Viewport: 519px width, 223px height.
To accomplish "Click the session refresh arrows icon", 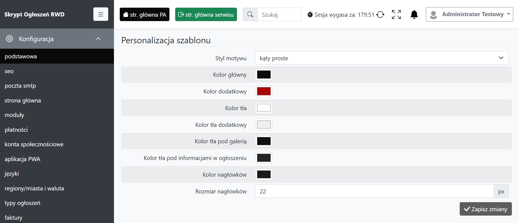I will pyautogui.click(x=380, y=15).
